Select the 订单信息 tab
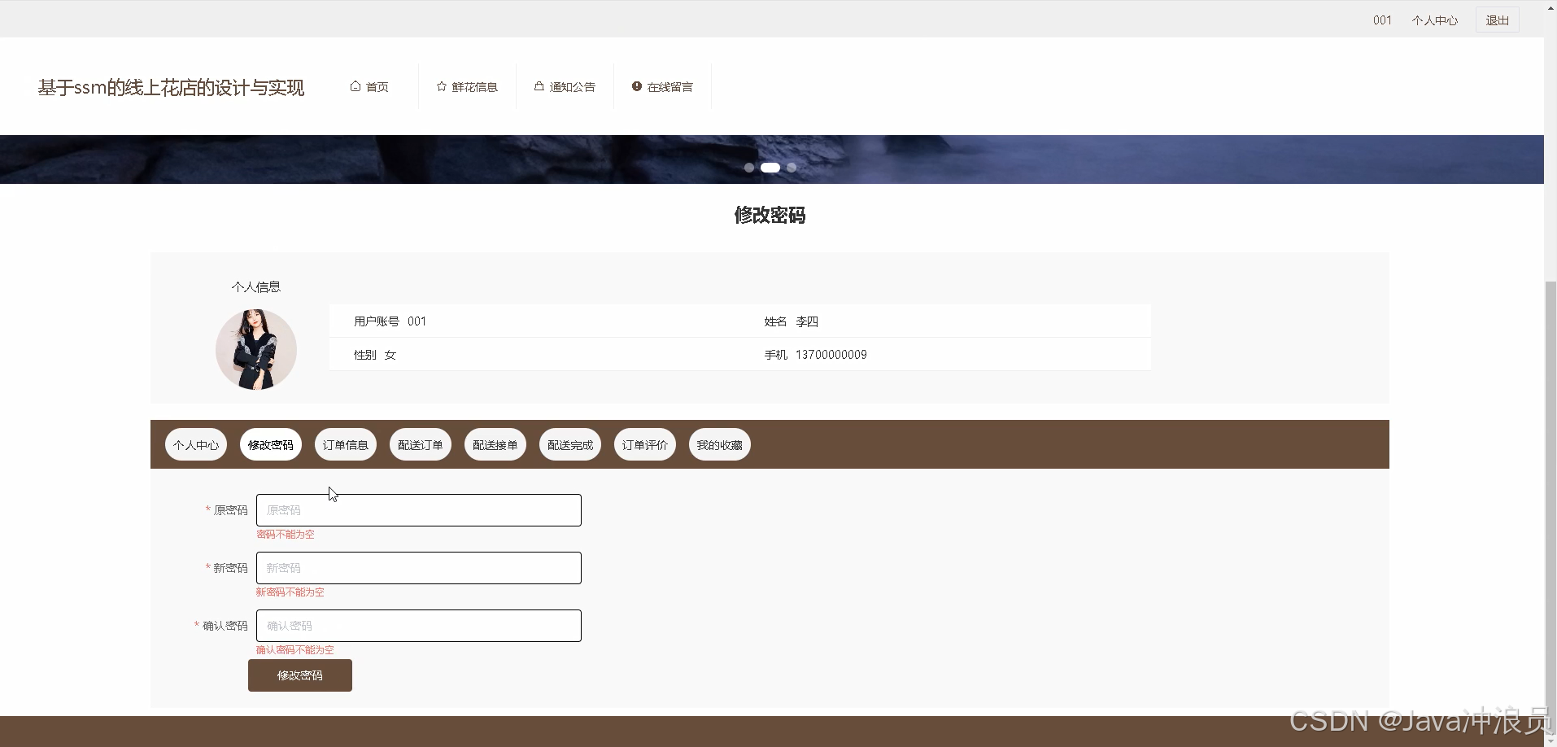Screen dimensions: 1557x747 pyautogui.click(x=345, y=444)
